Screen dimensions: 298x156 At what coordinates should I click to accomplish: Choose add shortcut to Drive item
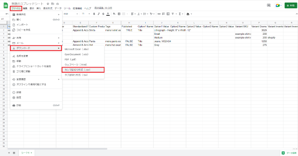(x=36, y=66)
